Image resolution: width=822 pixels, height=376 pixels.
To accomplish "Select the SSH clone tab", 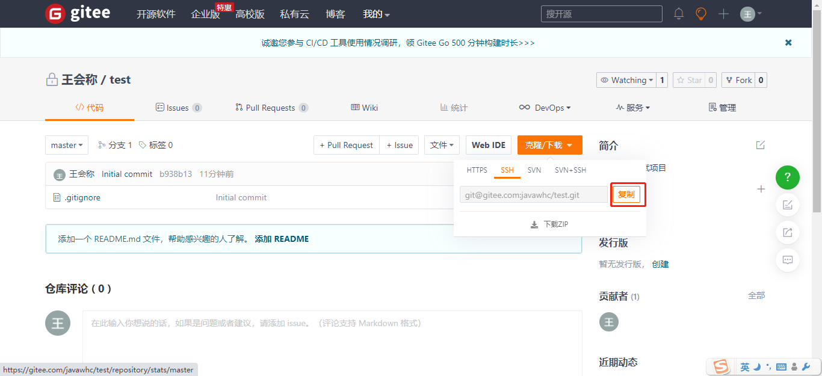I will point(507,170).
